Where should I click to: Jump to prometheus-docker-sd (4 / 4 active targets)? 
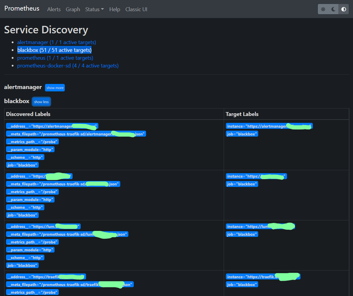[x=68, y=66]
